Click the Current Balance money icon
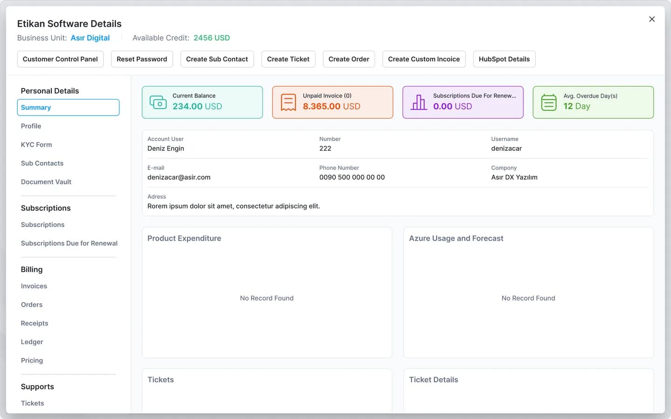671x419 pixels. (158, 102)
